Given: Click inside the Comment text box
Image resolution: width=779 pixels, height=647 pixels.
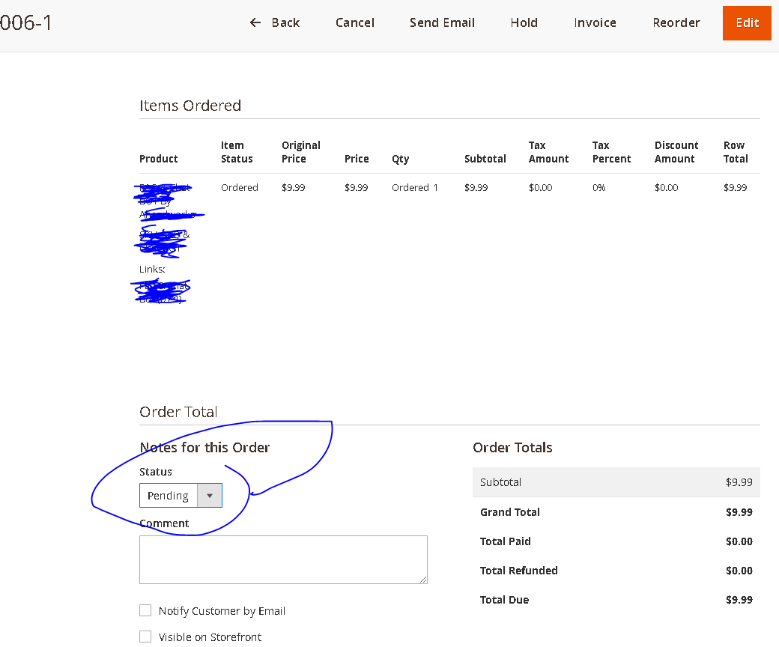Looking at the screenshot, I should coord(283,559).
